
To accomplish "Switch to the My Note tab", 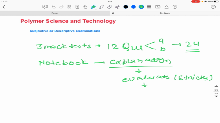I will click(x=165, y=13).
